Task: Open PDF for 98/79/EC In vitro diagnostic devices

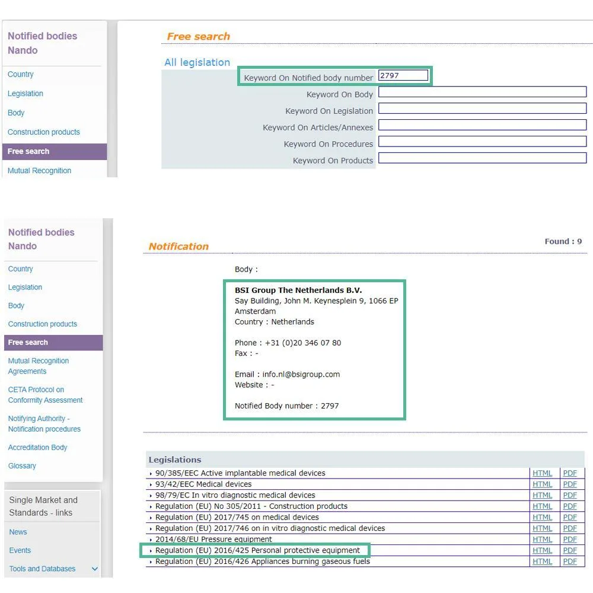Action: tap(569, 495)
